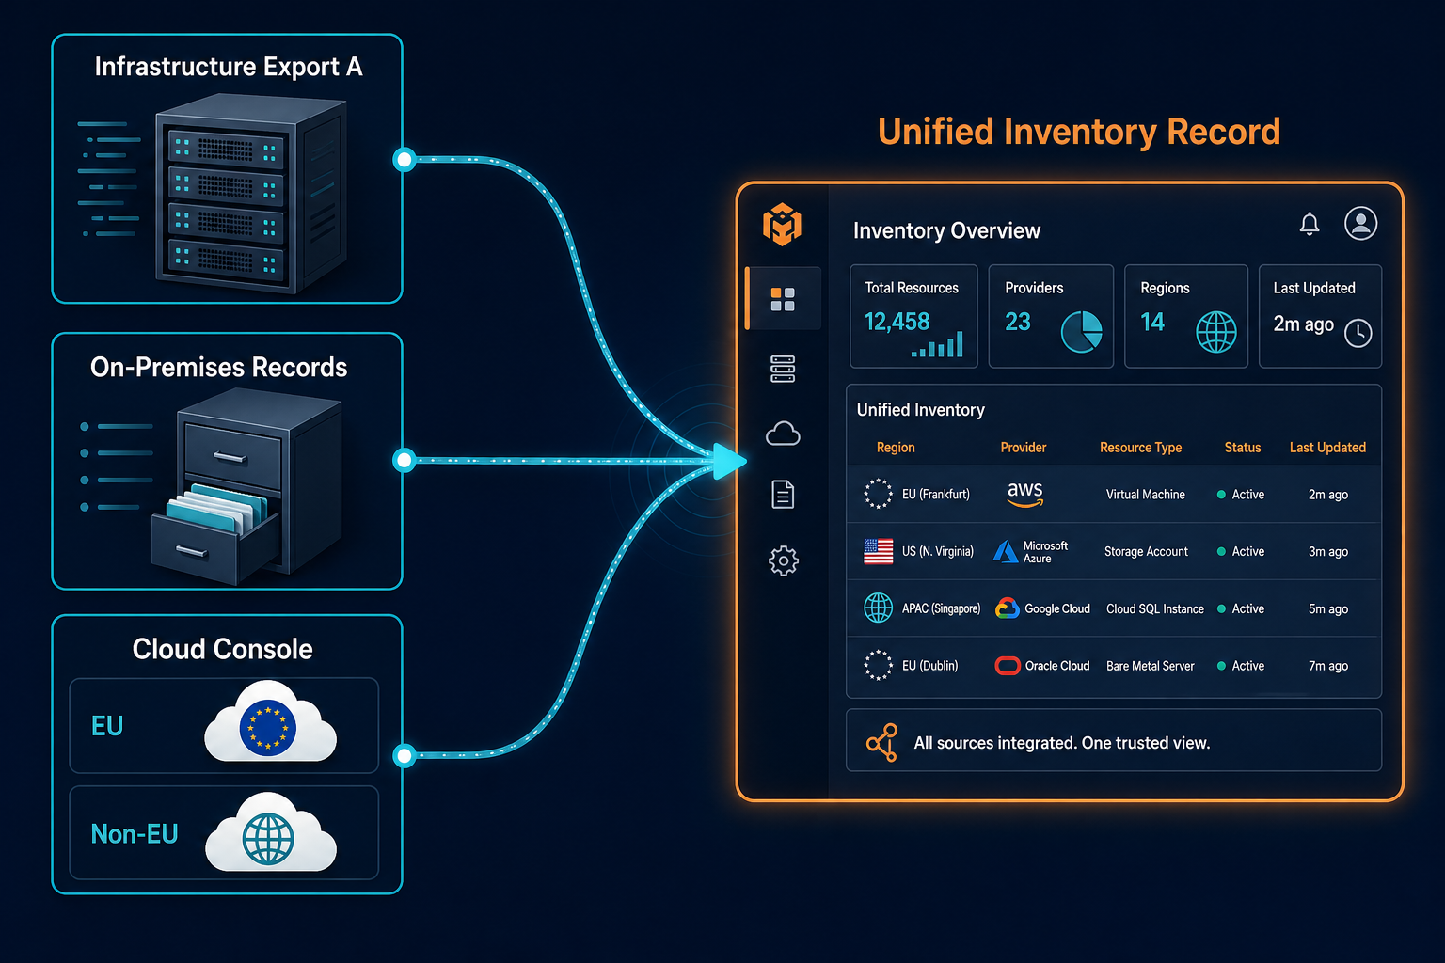Screen dimensions: 1445x963
Task: Open the user profile avatar icon
Action: [x=1360, y=223]
